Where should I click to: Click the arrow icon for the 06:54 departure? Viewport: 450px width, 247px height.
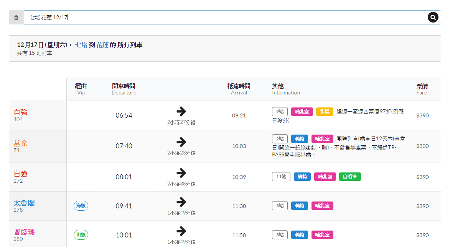181,111
